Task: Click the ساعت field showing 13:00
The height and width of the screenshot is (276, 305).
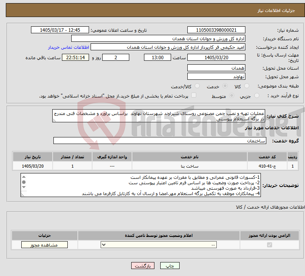Action: pyautogui.click(x=158, y=57)
